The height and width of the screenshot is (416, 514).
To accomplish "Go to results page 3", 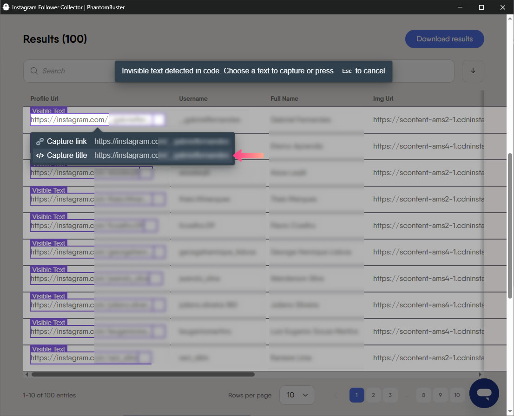I will click(390, 395).
